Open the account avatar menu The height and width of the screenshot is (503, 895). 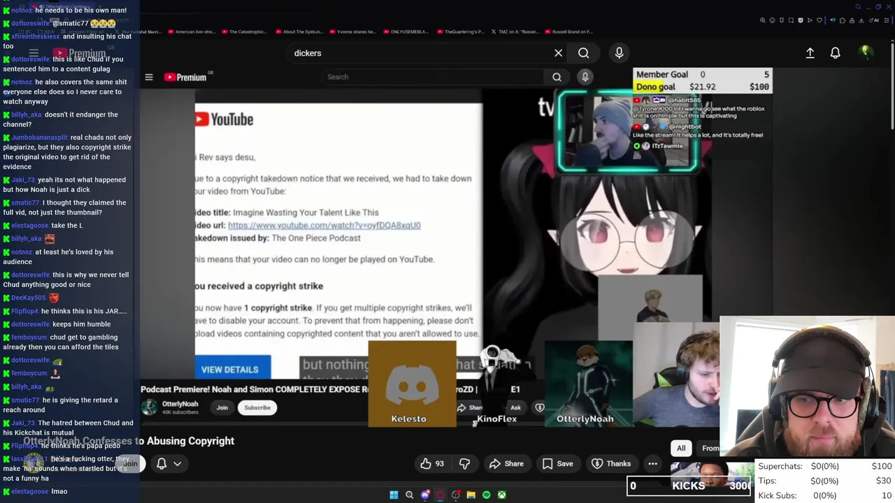coord(865,52)
